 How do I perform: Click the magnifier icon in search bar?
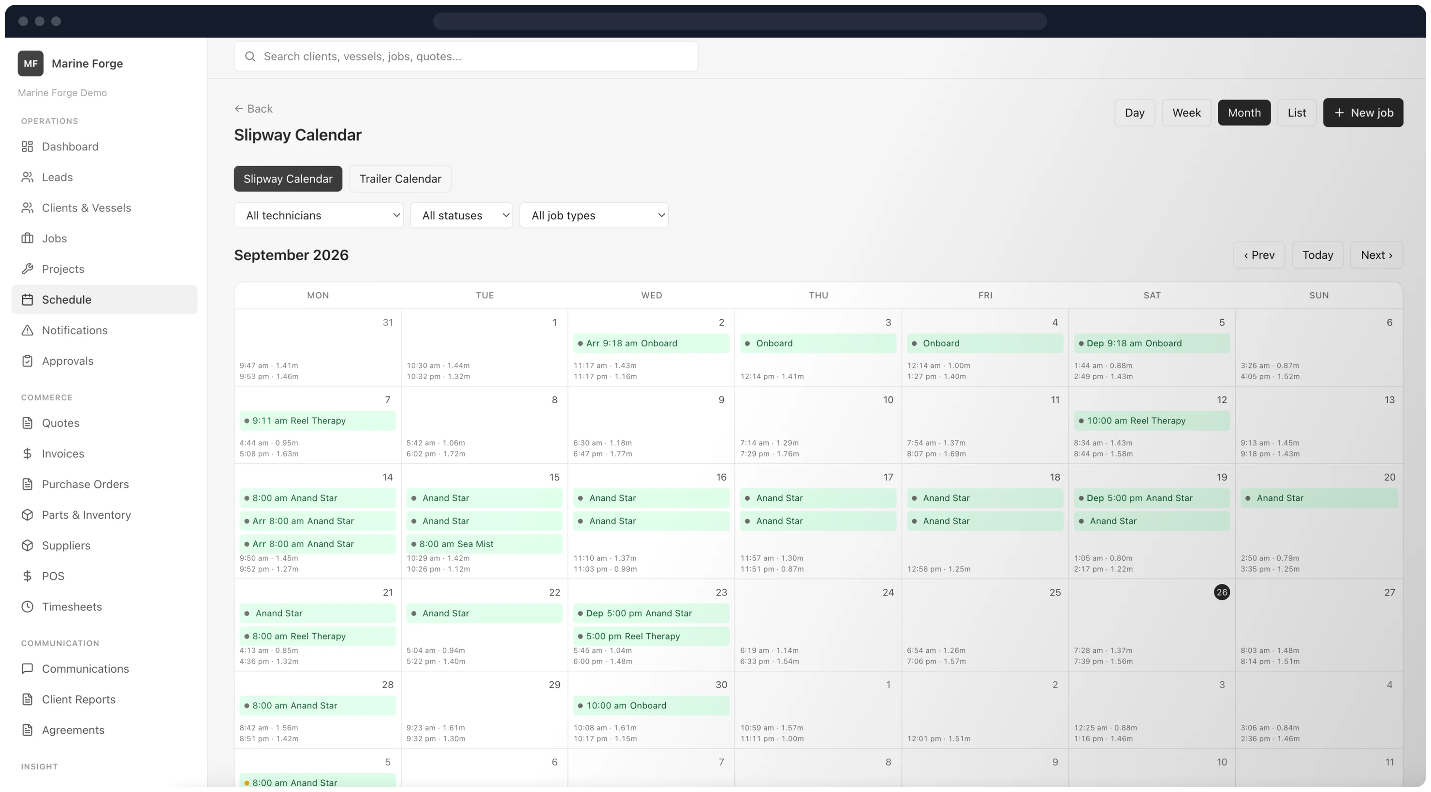250,57
